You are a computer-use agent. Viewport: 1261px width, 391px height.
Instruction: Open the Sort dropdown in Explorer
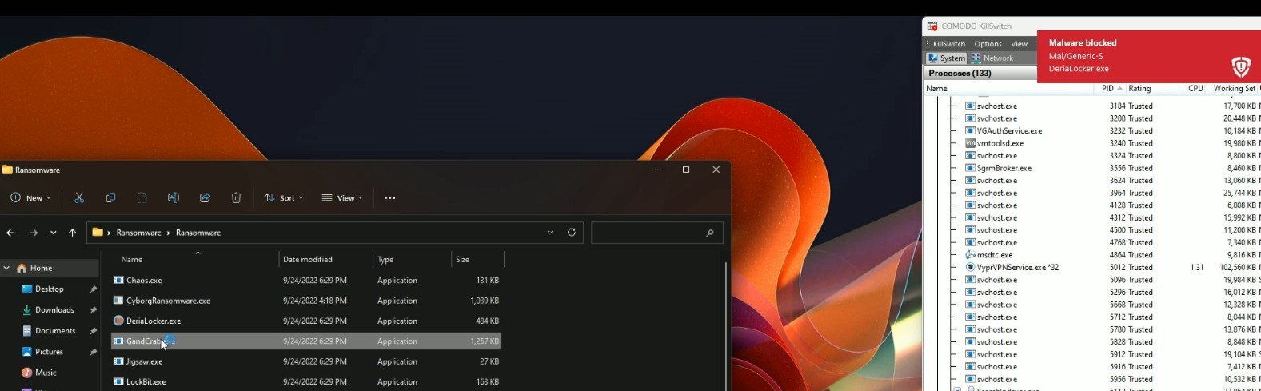pyautogui.click(x=284, y=197)
